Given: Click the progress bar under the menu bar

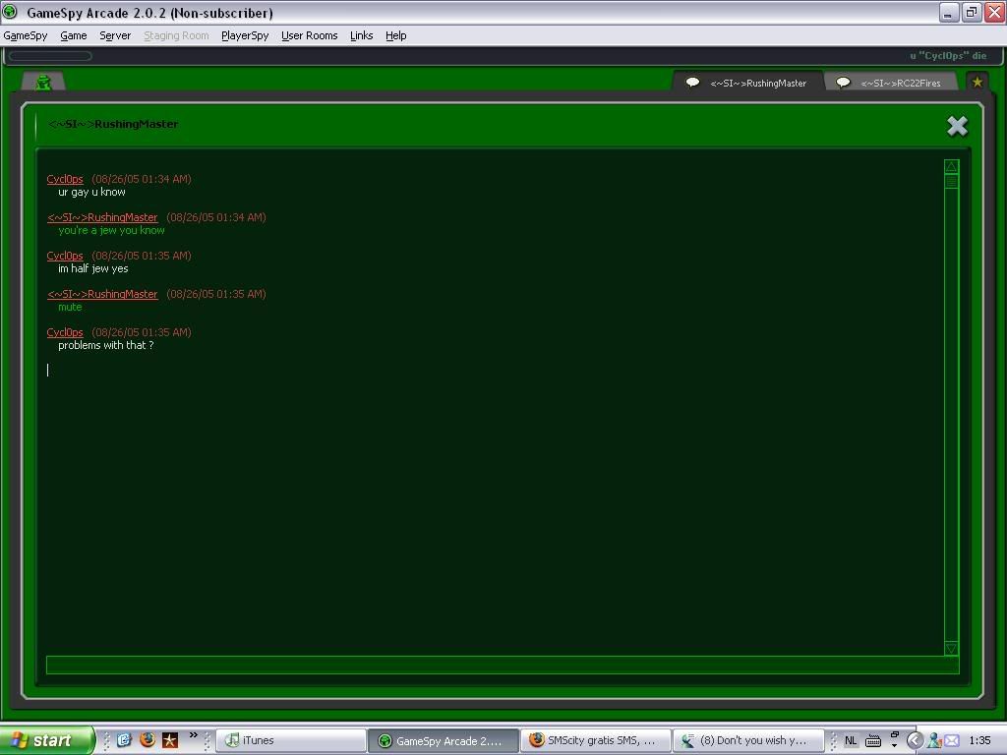Looking at the screenshot, I should click(x=50, y=56).
